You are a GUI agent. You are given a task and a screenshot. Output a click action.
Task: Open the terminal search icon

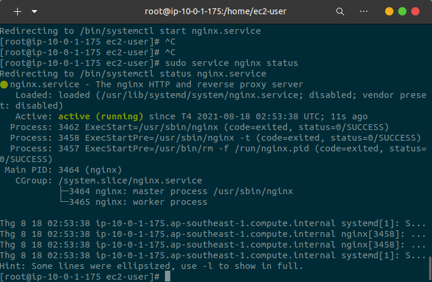pyautogui.click(x=340, y=11)
